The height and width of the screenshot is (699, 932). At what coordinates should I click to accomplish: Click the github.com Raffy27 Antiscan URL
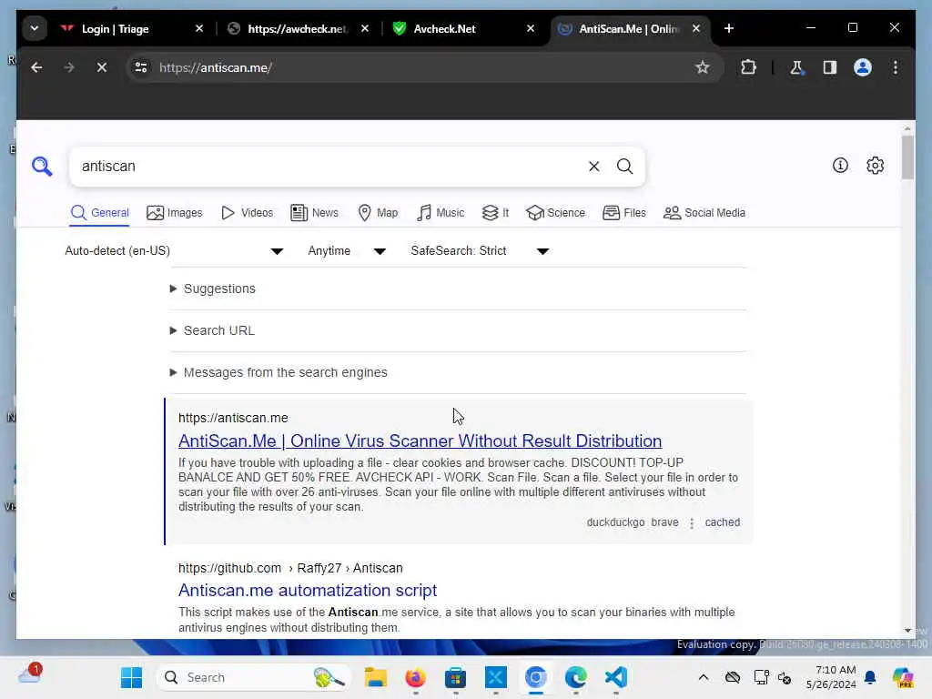coord(290,568)
